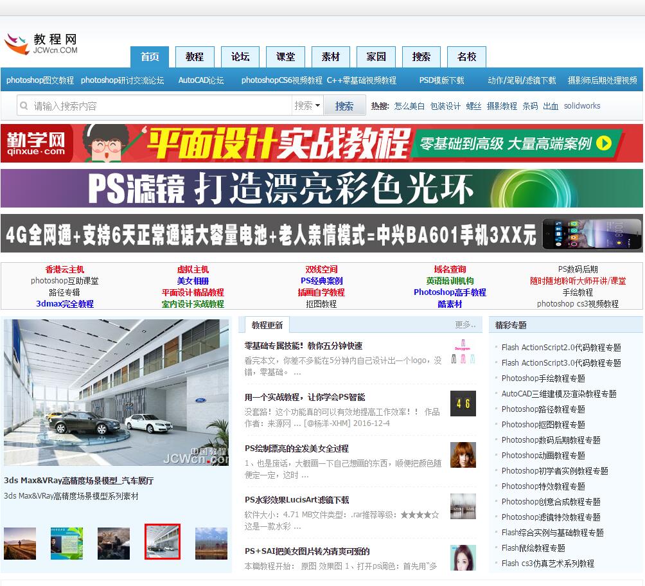Open the 搜索 navigation tab

click(421, 57)
